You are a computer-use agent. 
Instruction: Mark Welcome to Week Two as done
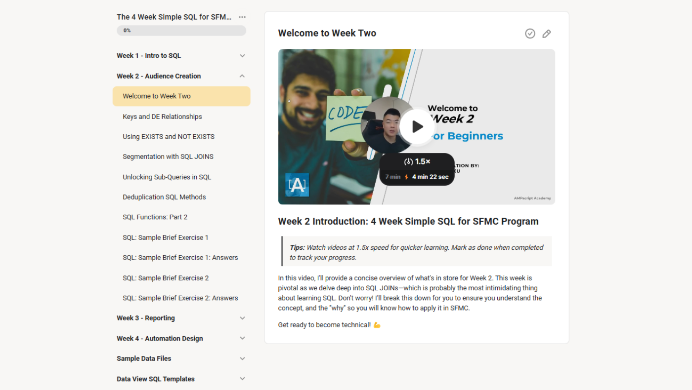[530, 34]
